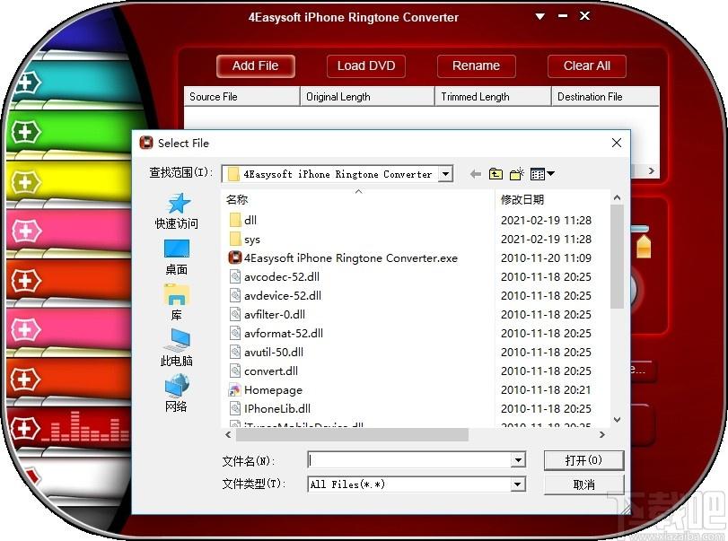Click the Rename button
This screenshot has height=541, width=728.
click(x=477, y=65)
